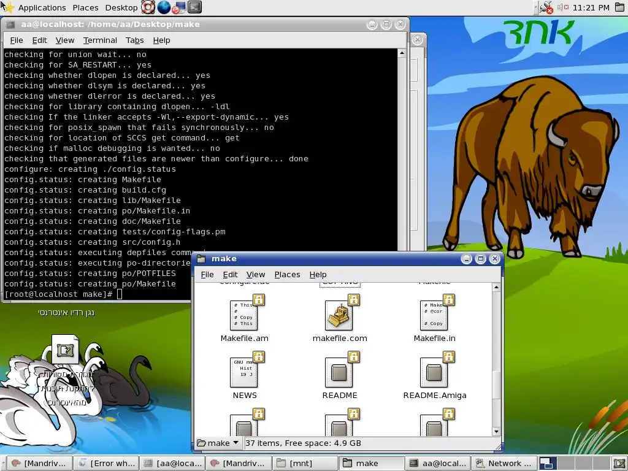Open the computer configuration launcher icon

[x=178, y=7]
